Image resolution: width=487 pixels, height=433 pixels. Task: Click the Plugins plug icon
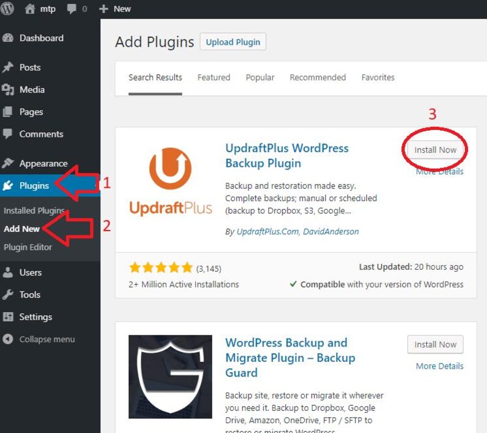tap(8, 185)
